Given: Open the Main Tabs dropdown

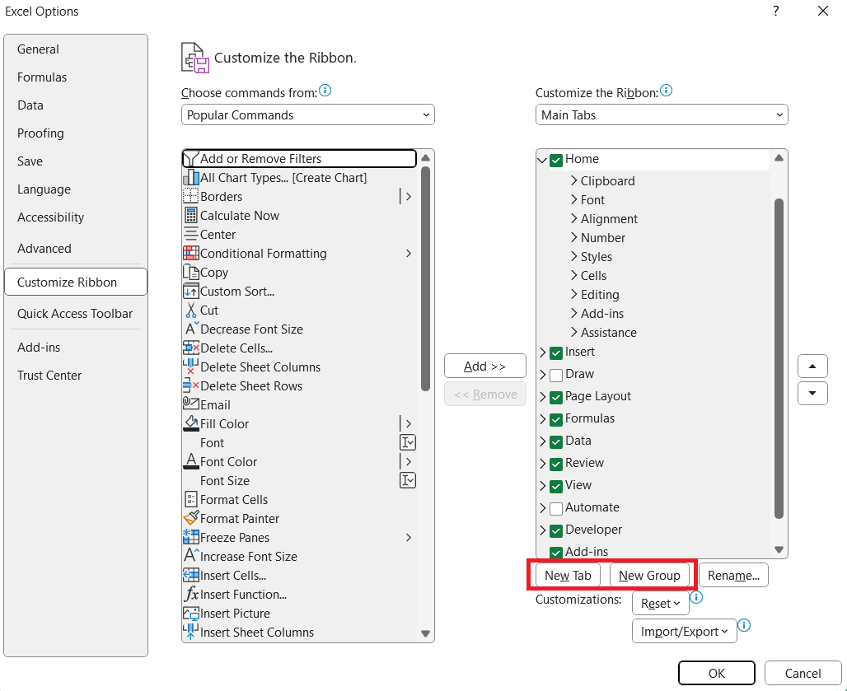Looking at the screenshot, I should point(662,114).
